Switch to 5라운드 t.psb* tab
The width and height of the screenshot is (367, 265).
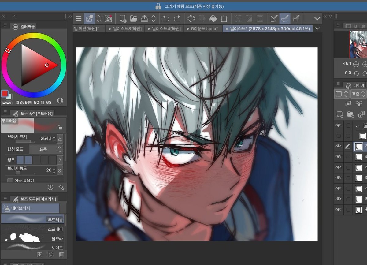click(x=202, y=28)
